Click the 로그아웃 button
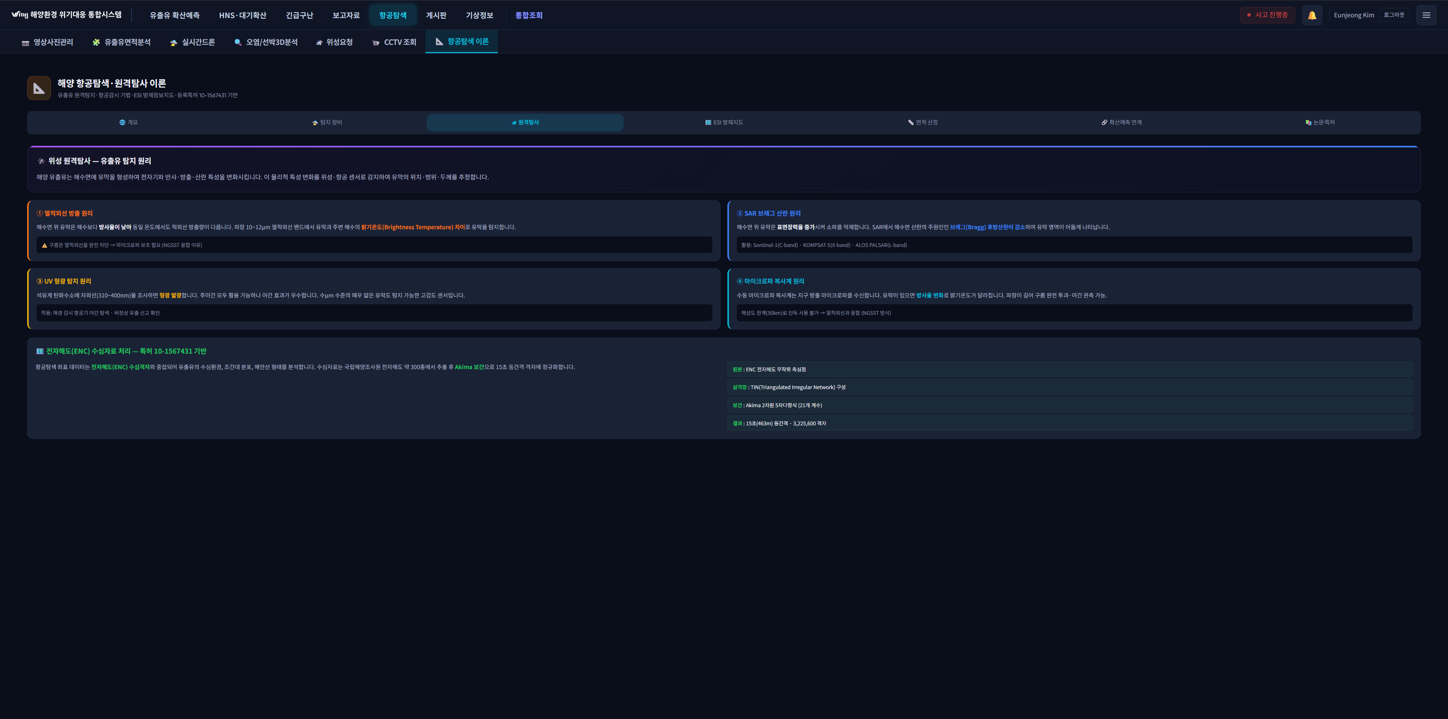 point(1393,15)
